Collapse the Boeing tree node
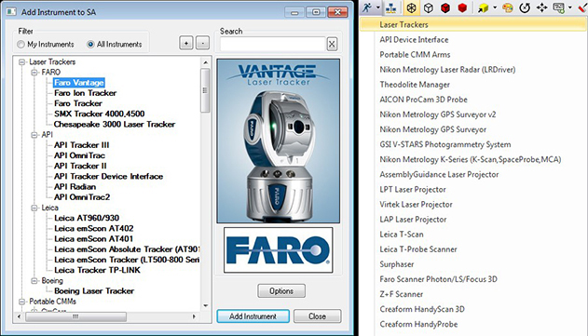This screenshot has width=588, height=336. pos(34,281)
